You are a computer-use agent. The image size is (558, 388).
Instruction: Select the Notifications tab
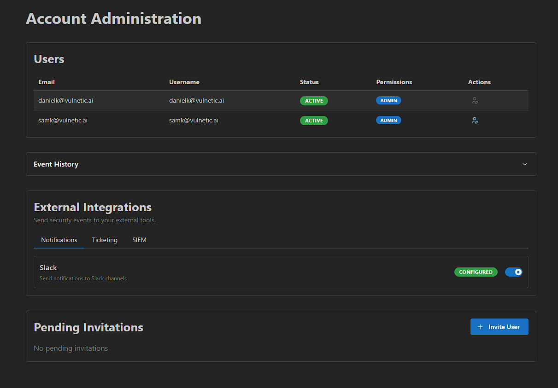pyautogui.click(x=59, y=240)
